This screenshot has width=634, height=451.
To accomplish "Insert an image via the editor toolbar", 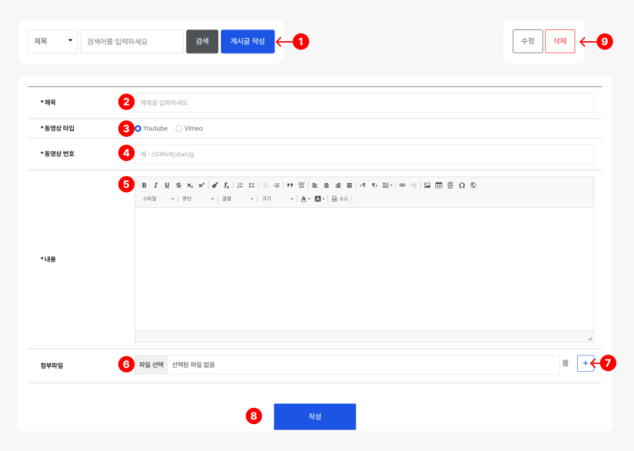I will coord(427,185).
